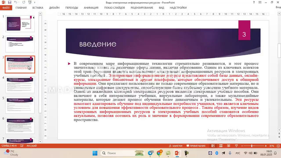The width and height of the screenshot is (281, 158).
Task: Click the Save icon in Quick Access Toolbar
Action: [x=10, y=2]
